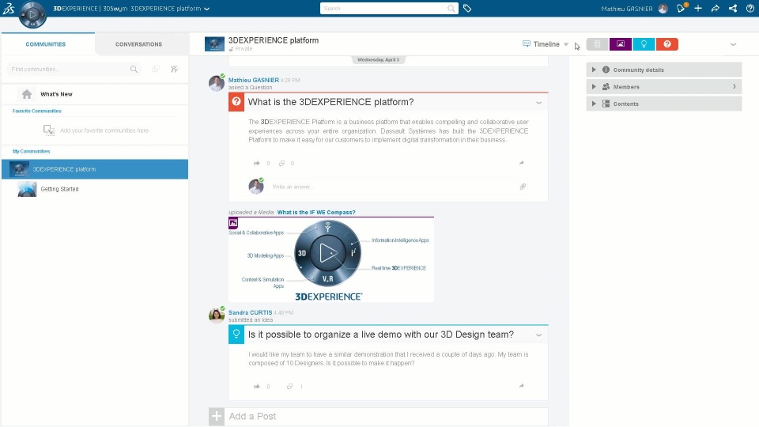The image size is (759, 427).
Task: Share the live demo idea post
Action: (x=521, y=386)
